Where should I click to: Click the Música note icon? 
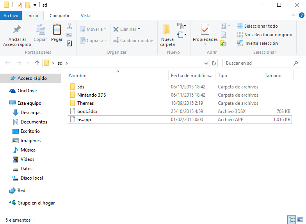[16, 150]
